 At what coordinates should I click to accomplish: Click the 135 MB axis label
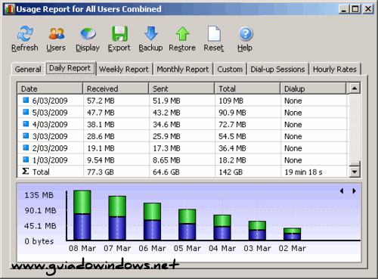click(39, 195)
